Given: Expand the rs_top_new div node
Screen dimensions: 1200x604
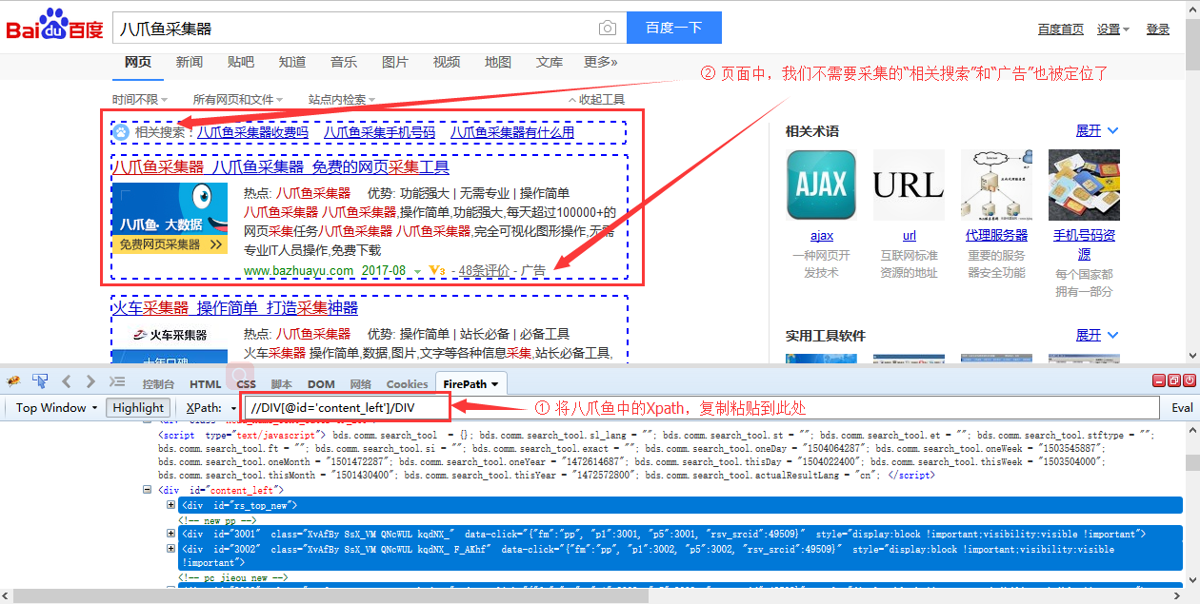Looking at the screenshot, I should point(170,505).
